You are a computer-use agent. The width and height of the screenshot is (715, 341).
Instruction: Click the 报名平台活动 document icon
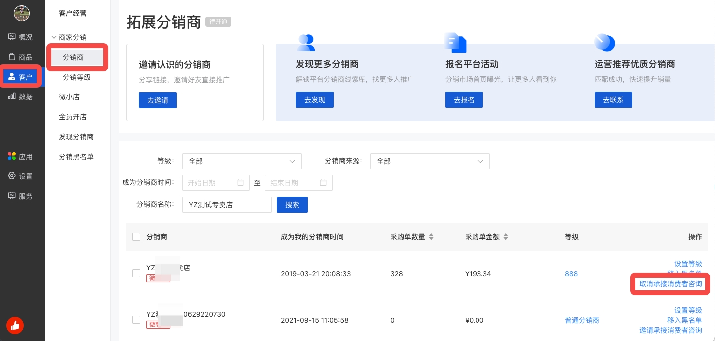click(455, 43)
